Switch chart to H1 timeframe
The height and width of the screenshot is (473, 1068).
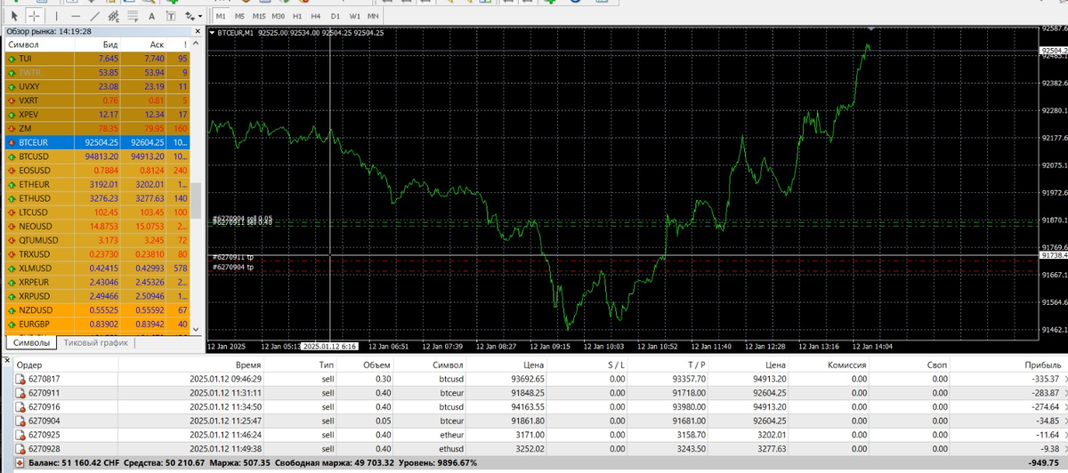pyautogui.click(x=297, y=16)
